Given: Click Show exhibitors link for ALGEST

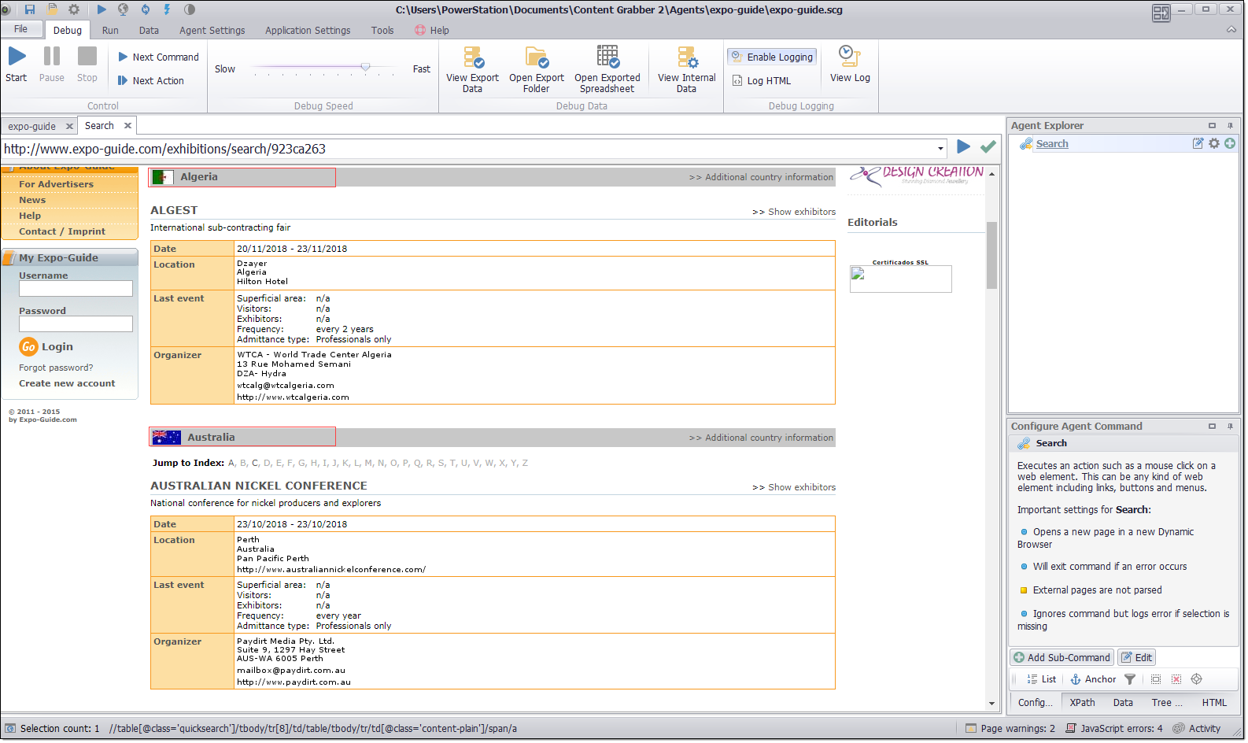Looking at the screenshot, I should click(x=794, y=213).
